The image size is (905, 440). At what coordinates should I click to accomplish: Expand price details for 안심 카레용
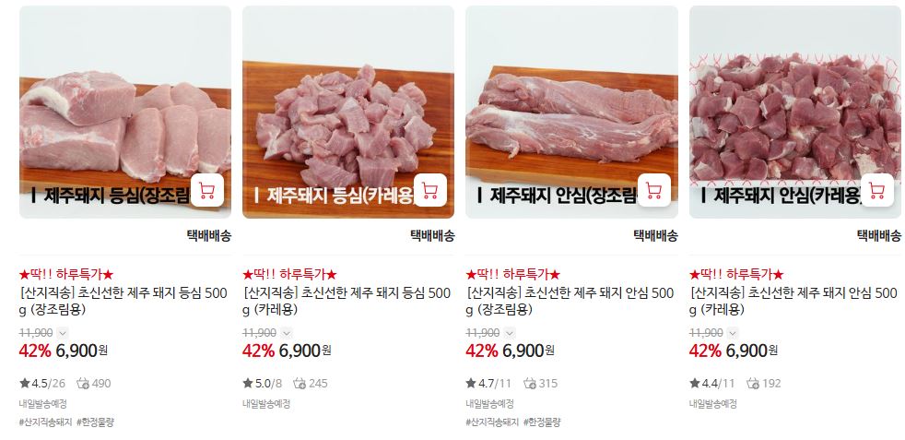coord(733,333)
